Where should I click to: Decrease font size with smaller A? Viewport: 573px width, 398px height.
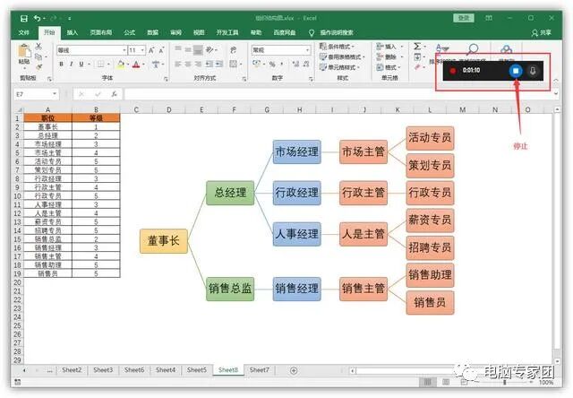pos(161,50)
